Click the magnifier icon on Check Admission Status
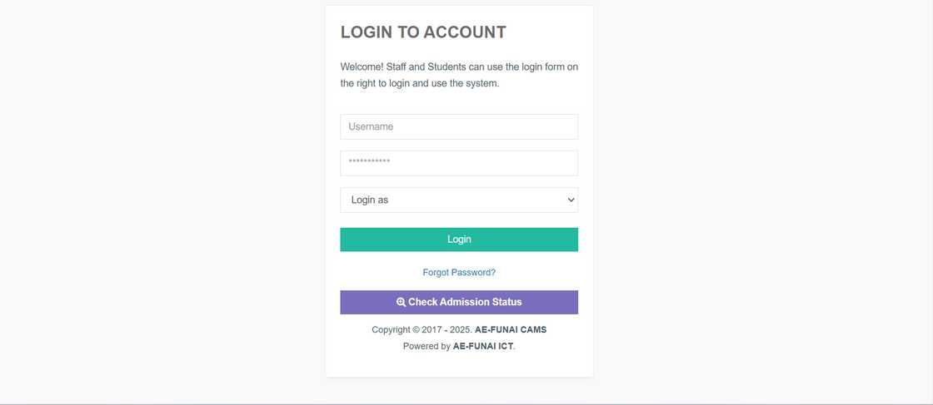 tap(401, 303)
